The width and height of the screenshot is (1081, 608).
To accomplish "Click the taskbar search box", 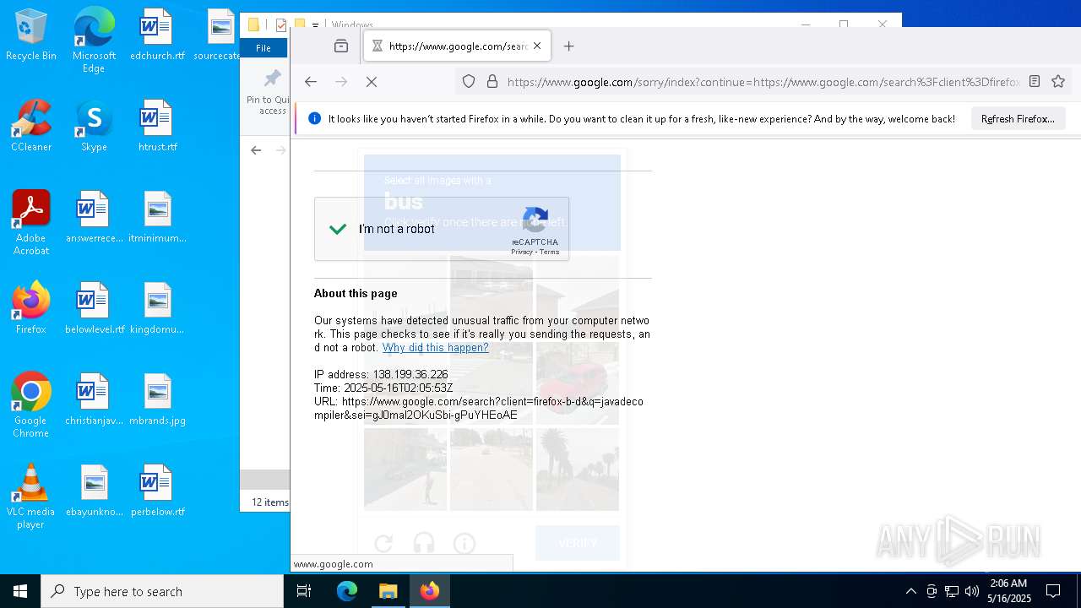I will [x=162, y=591].
